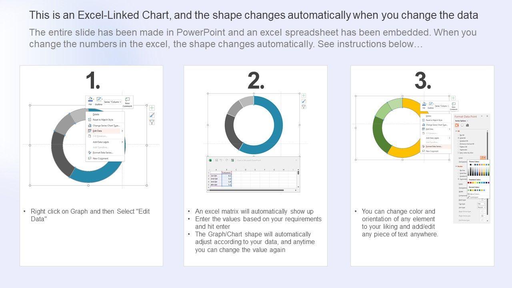This screenshot has height=288, width=512.
Task: Click Delete in panel 1 context menu
Action: click(96, 114)
